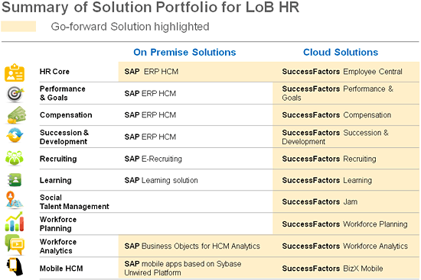Click SAP Learning solution entry
This screenshot has height=280, width=421.
(161, 180)
